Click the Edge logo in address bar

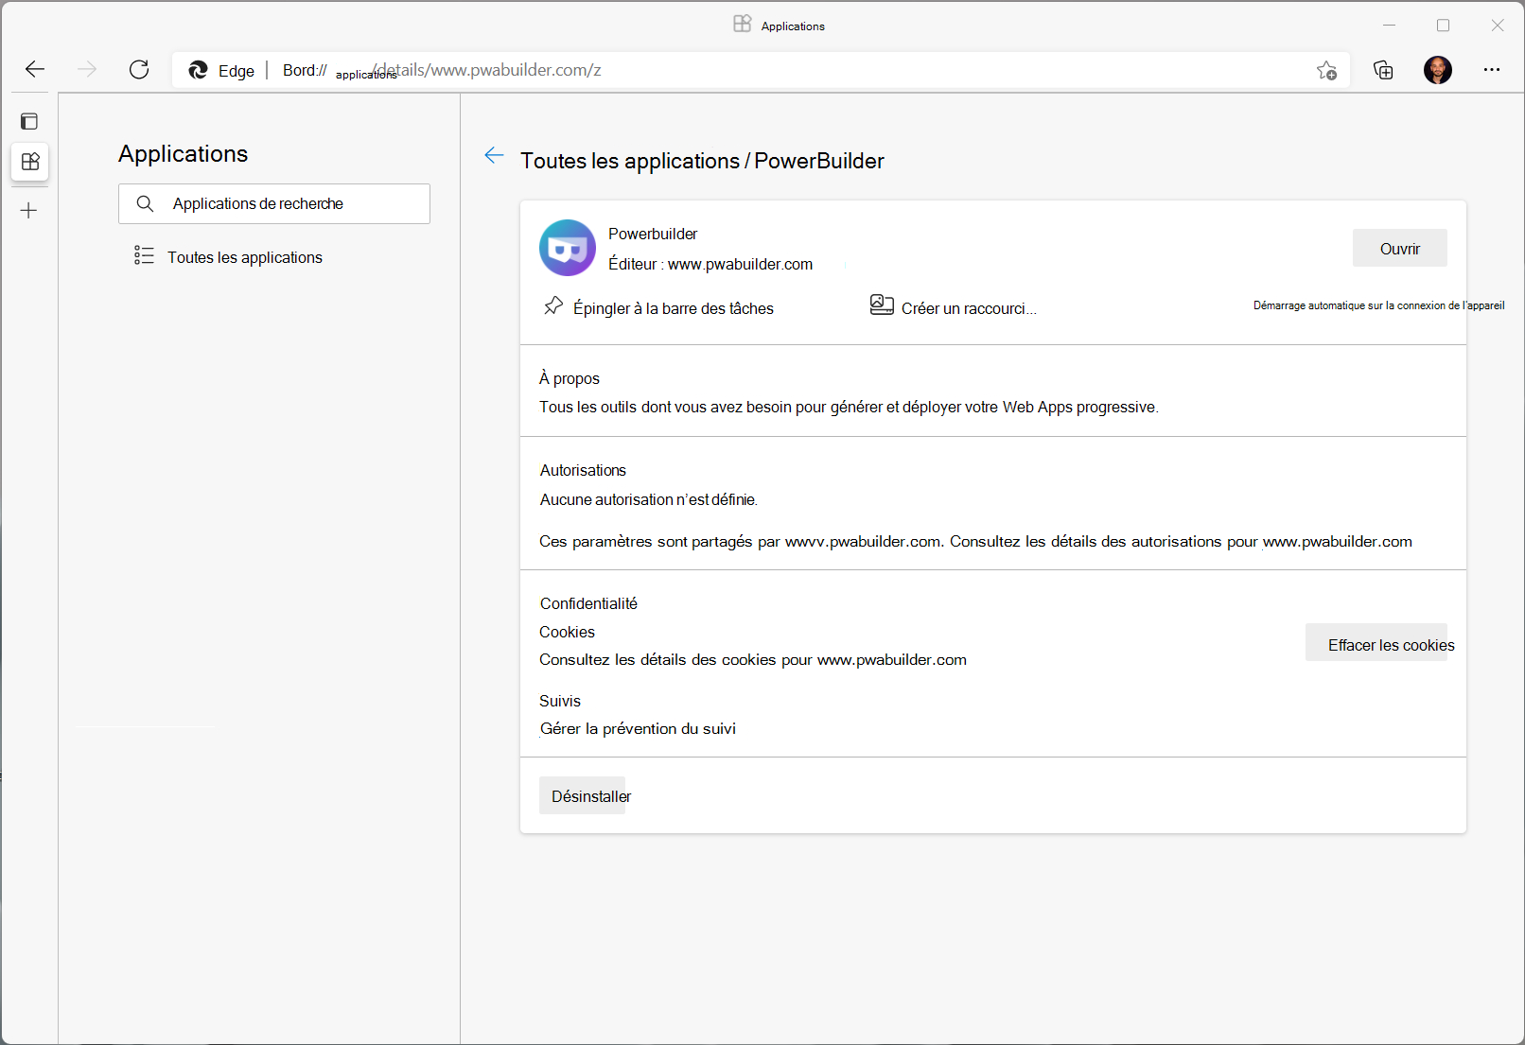pyautogui.click(x=198, y=70)
